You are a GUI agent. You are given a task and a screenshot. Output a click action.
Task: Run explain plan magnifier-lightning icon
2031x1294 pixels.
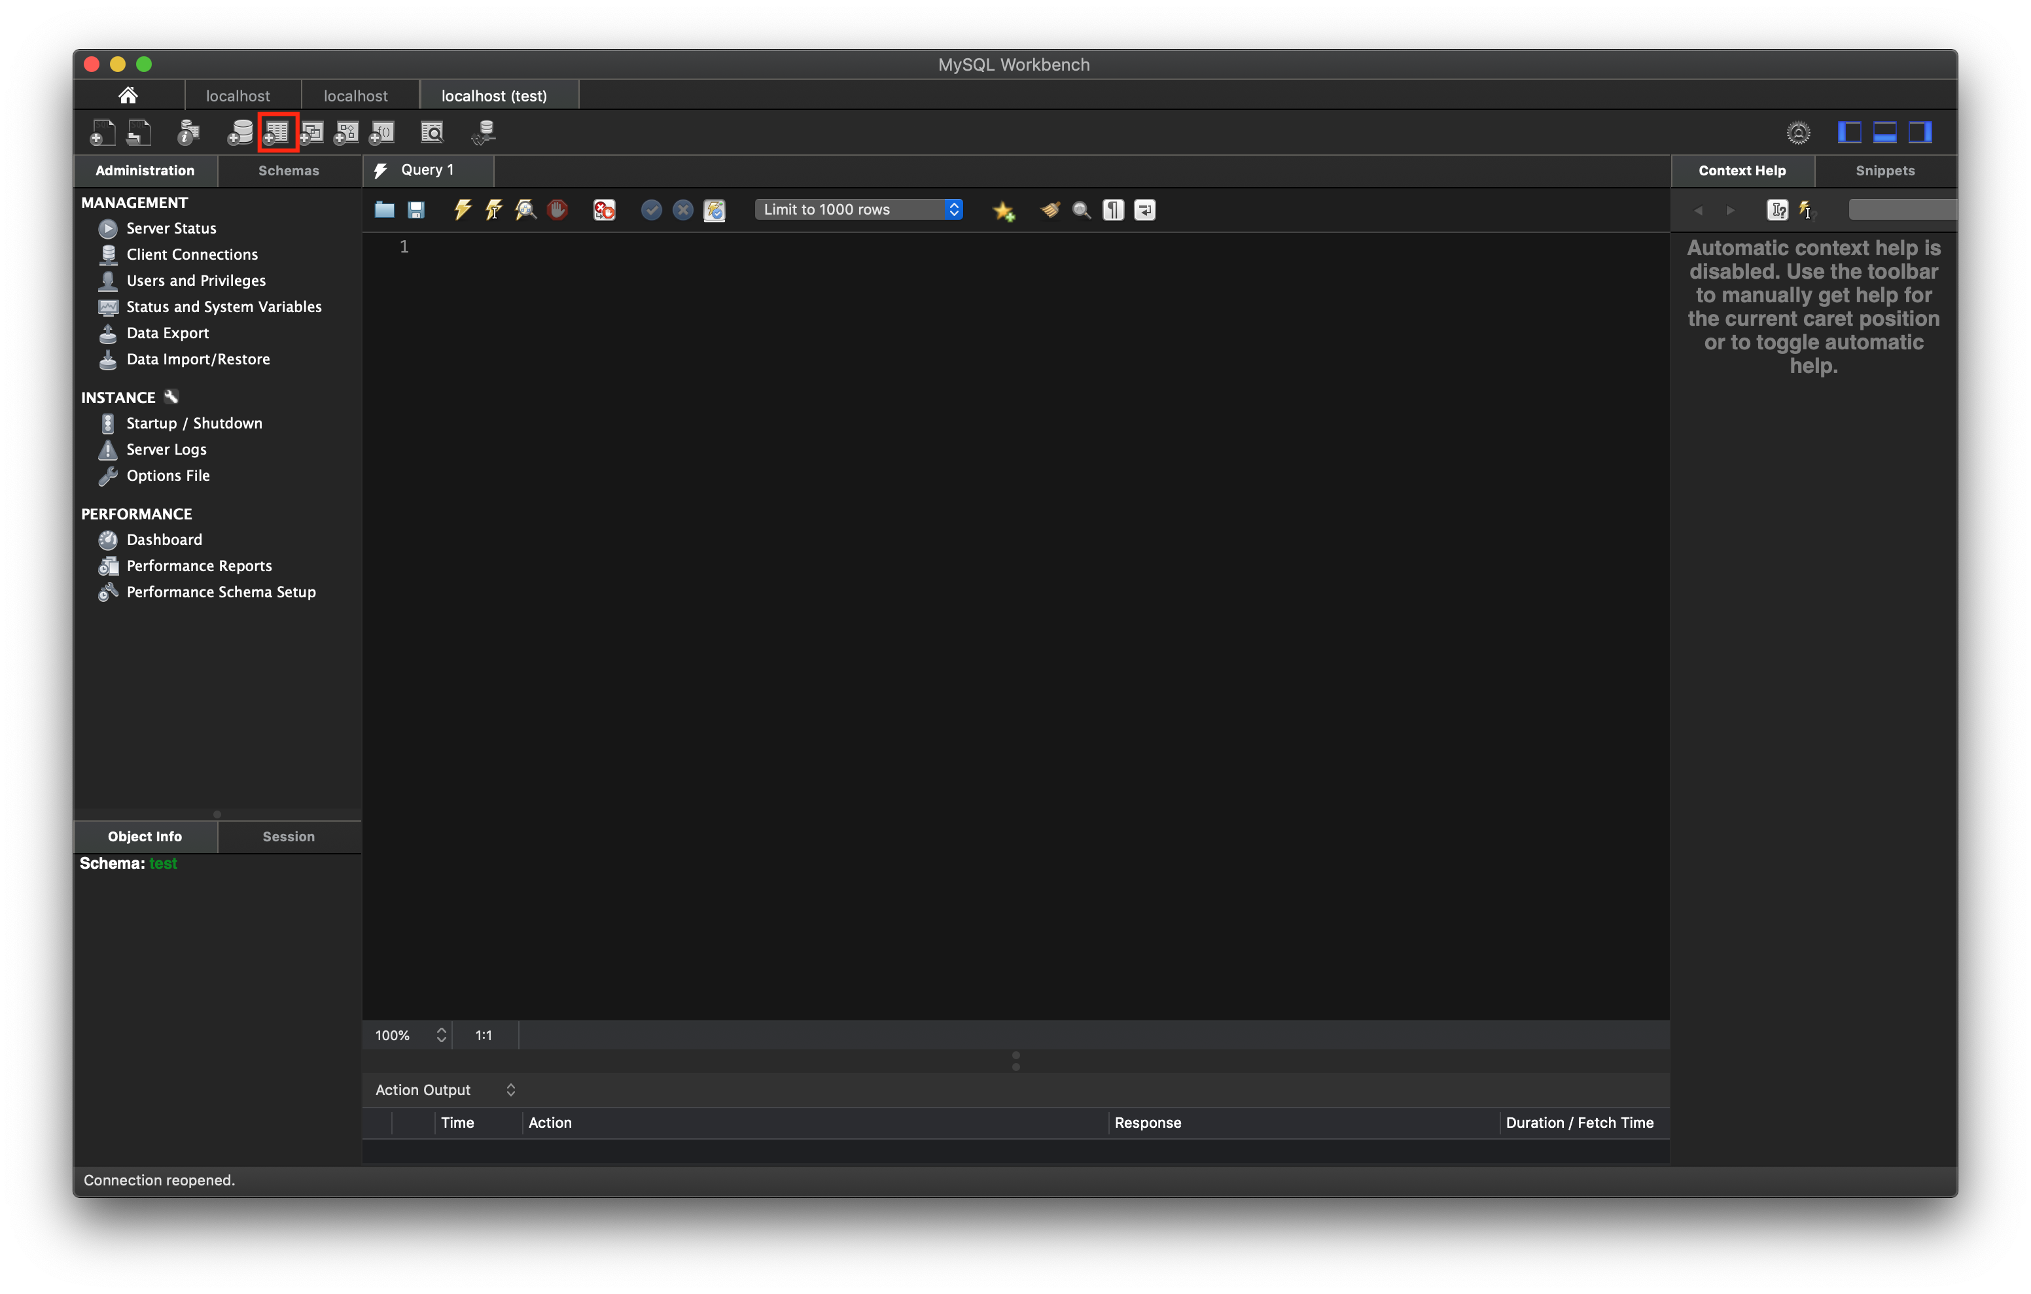525,210
